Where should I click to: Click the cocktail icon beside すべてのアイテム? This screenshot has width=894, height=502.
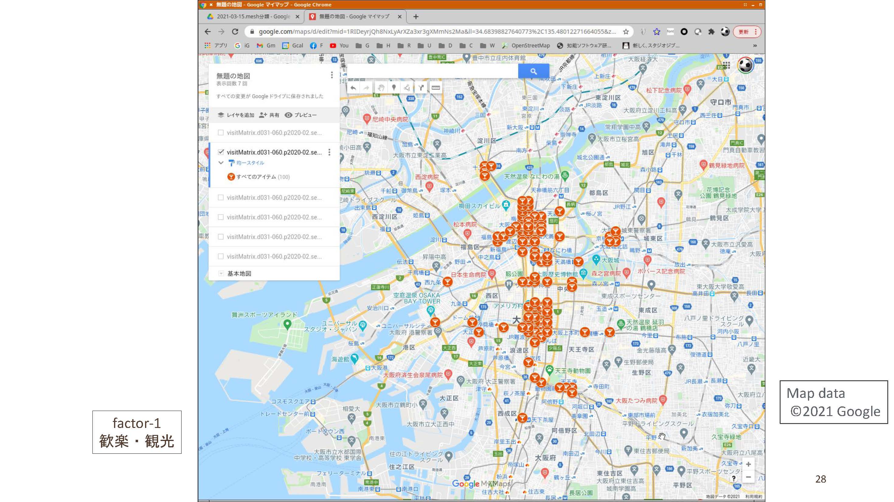pyautogui.click(x=231, y=177)
